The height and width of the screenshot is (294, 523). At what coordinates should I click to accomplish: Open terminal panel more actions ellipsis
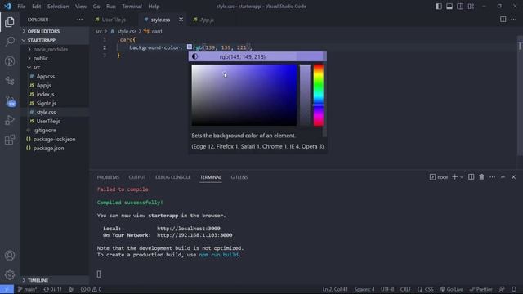point(492,177)
